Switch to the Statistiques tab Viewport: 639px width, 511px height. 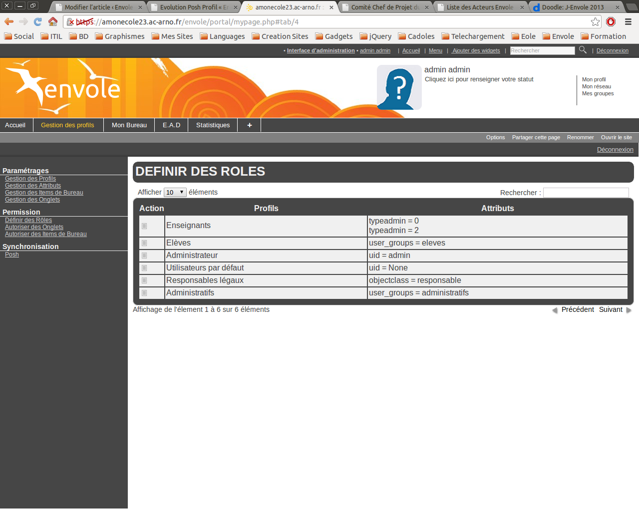click(213, 125)
